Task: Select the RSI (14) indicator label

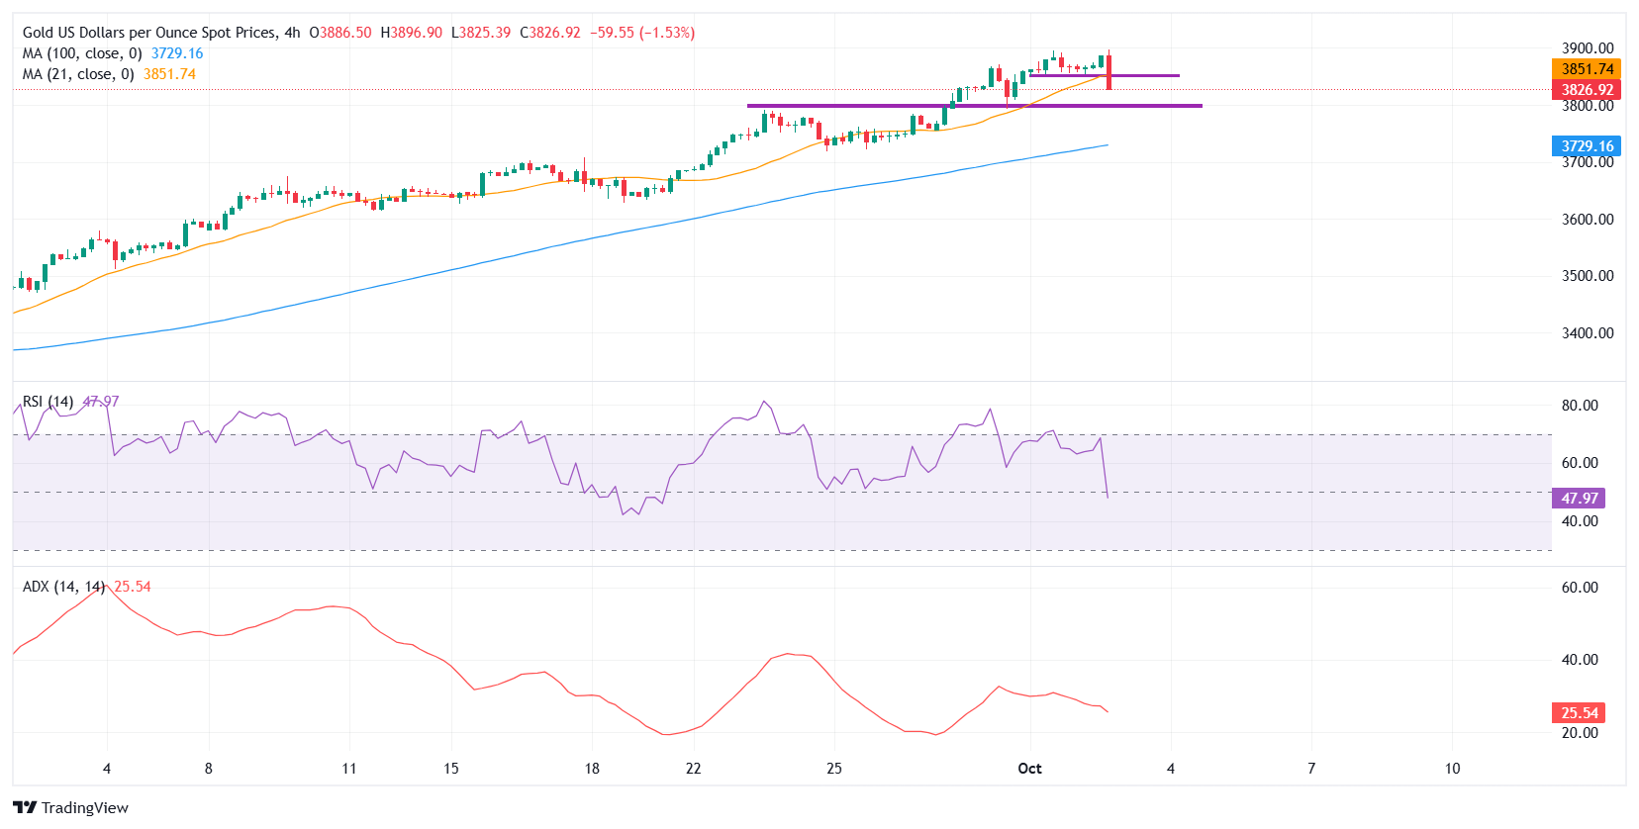Action: (48, 402)
